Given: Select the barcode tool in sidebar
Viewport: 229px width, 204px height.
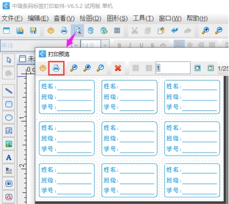Looking at the screenshot, I should point(8,183).
